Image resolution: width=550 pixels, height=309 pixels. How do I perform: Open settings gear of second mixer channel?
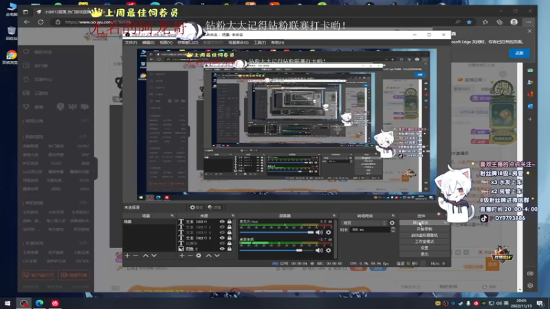[x=329, y=250]
